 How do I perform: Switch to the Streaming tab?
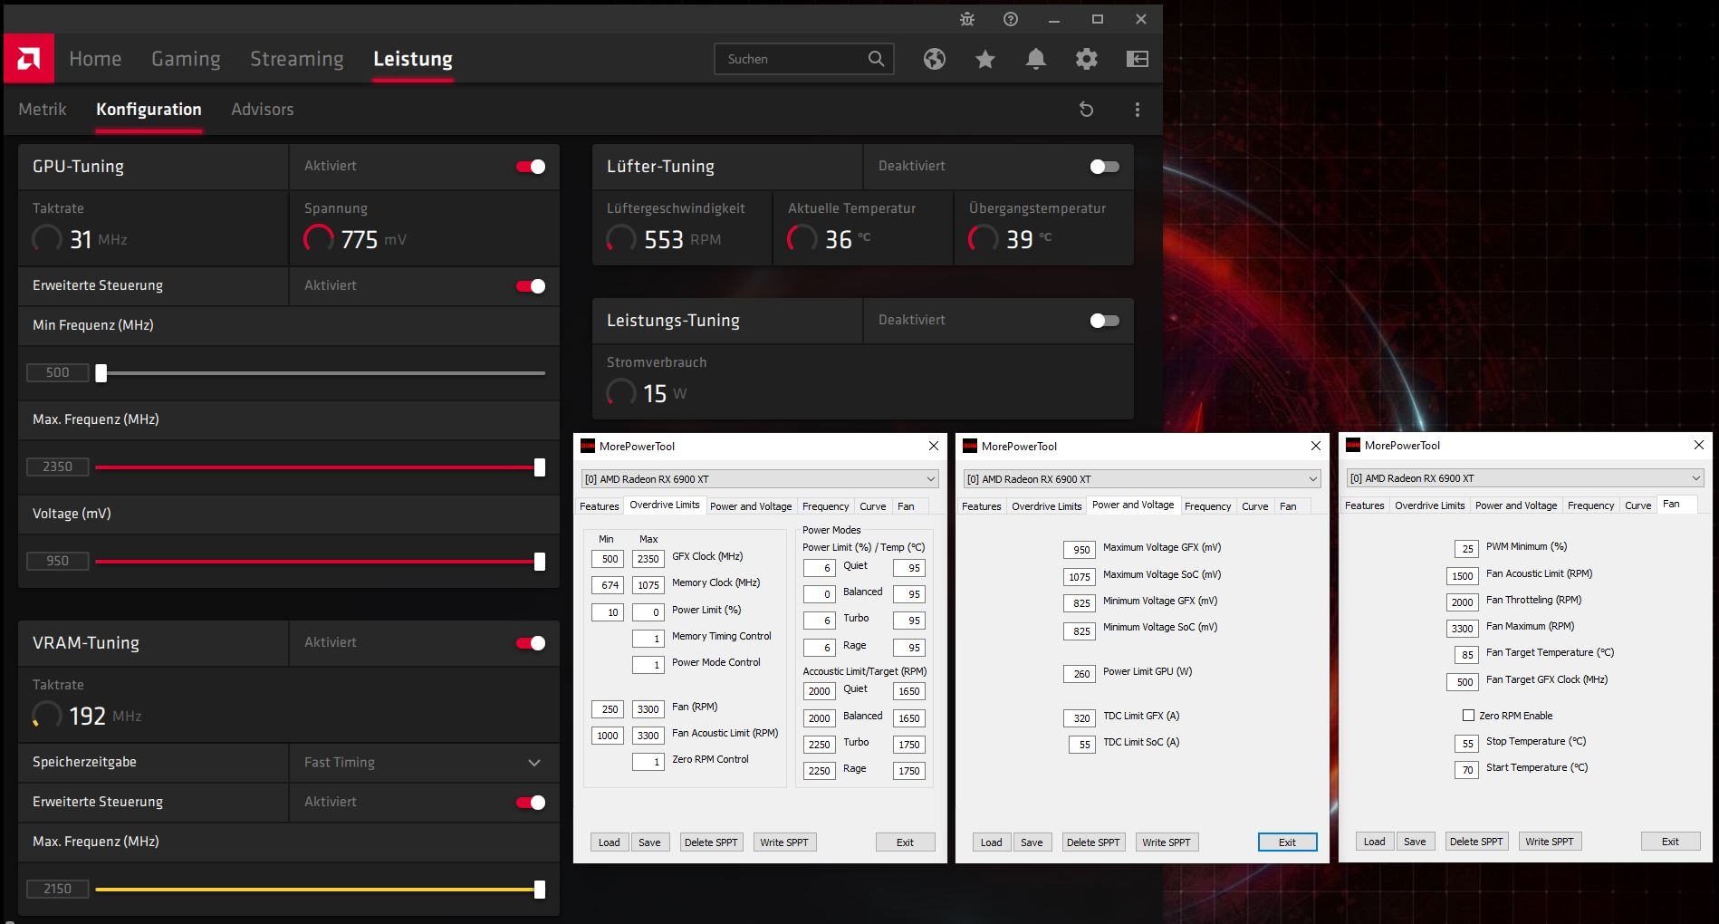pyautogui.click(x=297, y=59)
